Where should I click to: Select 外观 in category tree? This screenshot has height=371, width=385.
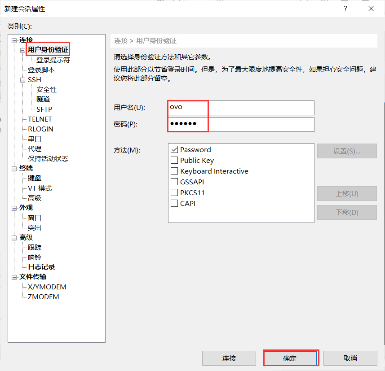(26, 208)
